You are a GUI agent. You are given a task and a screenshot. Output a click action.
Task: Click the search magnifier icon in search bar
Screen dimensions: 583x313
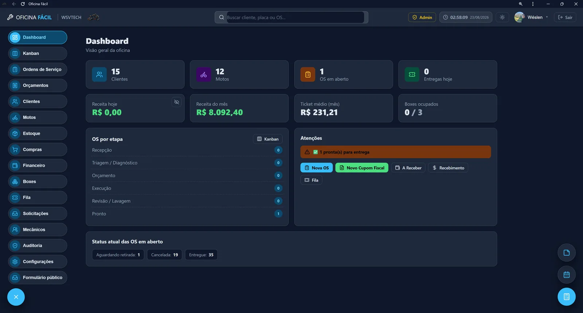coord(222,17)
